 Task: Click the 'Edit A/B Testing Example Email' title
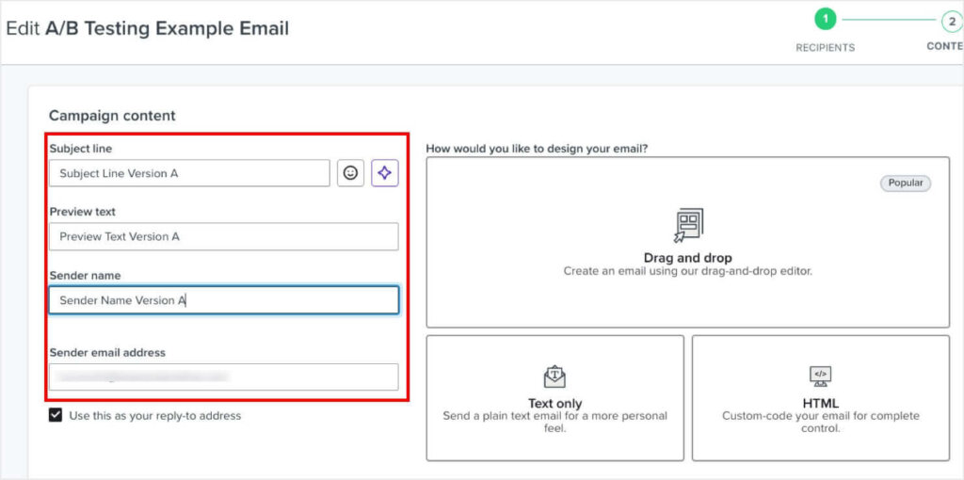click(148, 28)
